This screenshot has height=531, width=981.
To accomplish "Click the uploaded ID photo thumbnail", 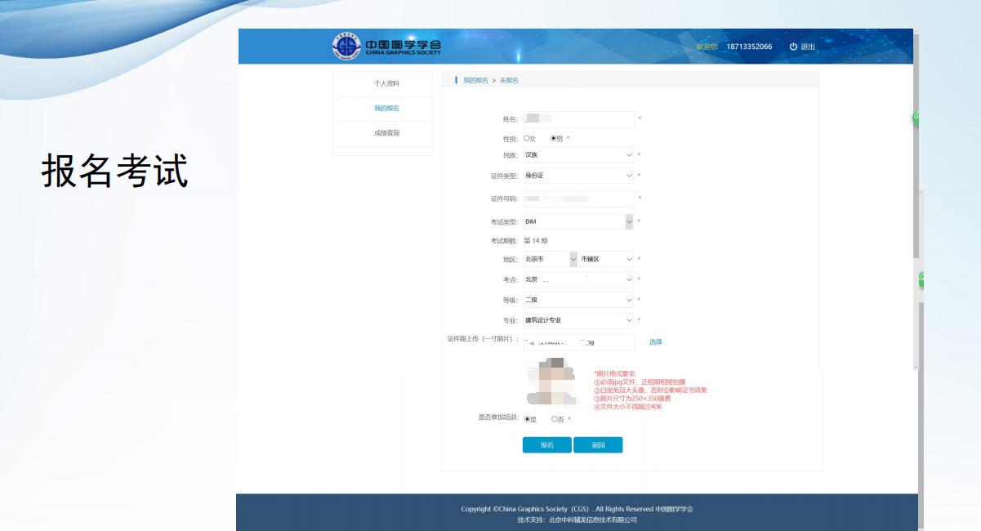I will pos(554,382).
